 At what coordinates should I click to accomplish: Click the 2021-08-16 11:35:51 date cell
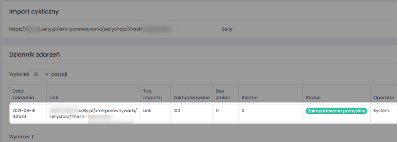pos(24,113)
